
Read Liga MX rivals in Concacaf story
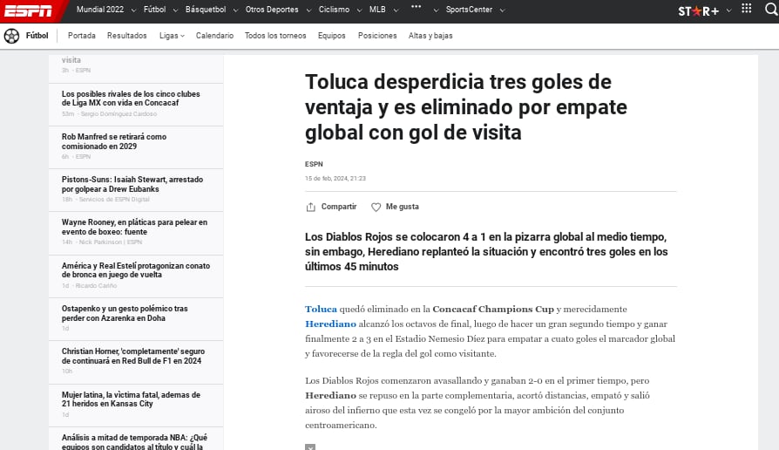point(131,99)
